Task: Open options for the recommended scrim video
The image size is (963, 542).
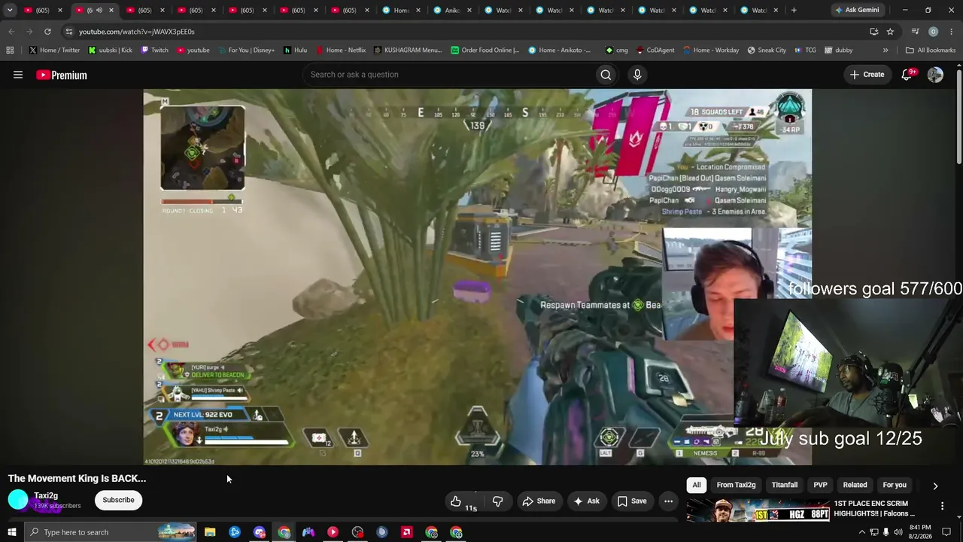Action: click(942, 506)
